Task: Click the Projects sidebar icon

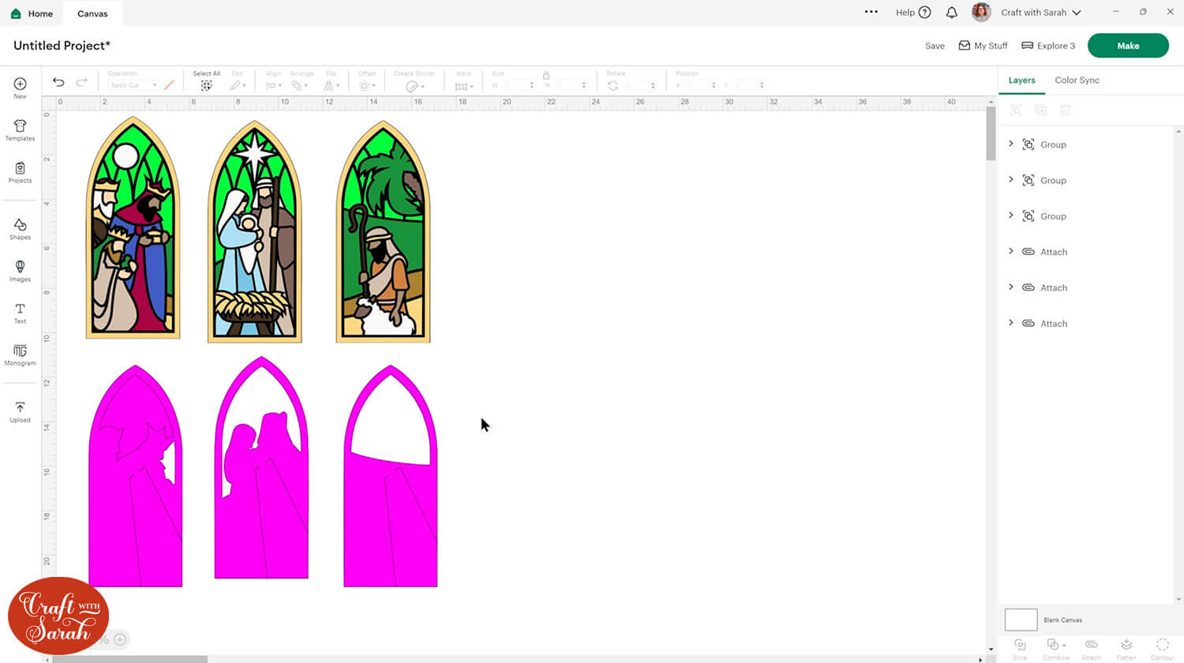Action: click(x=20, y=172)
